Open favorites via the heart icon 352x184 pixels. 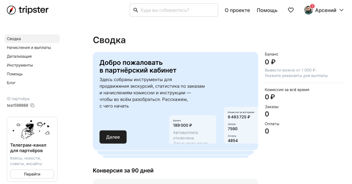coord(290,10)
